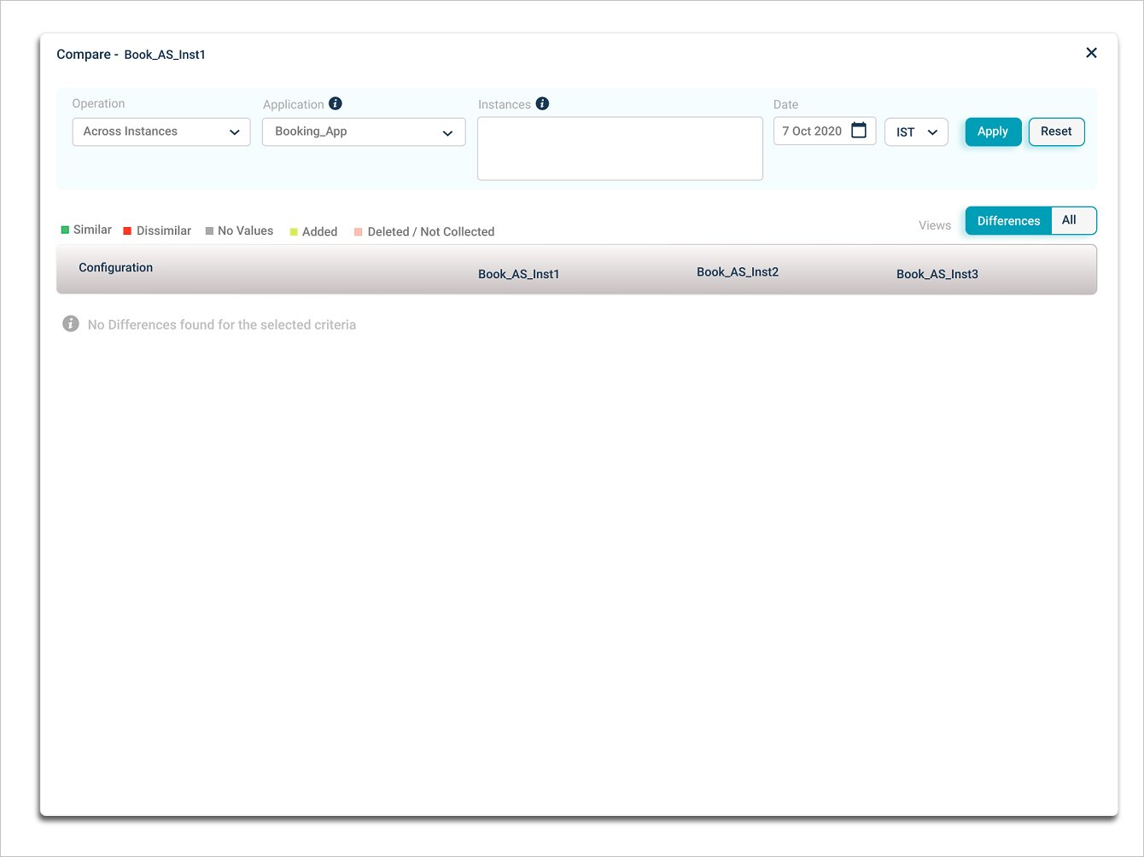Click the green Similar legend swatch

(x=65, y=230)
